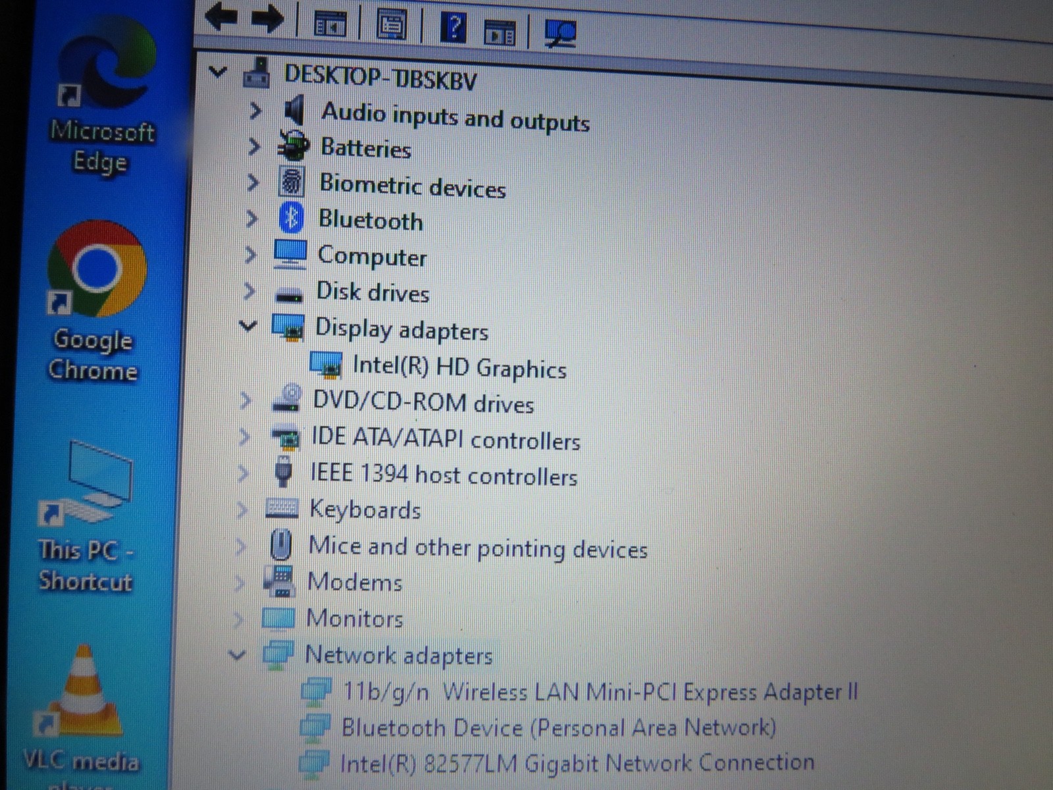Image resolution: width=1053 pixels, height=790 pixels.
Task: Select Keyboards category icon
Action: coord(282,508)
